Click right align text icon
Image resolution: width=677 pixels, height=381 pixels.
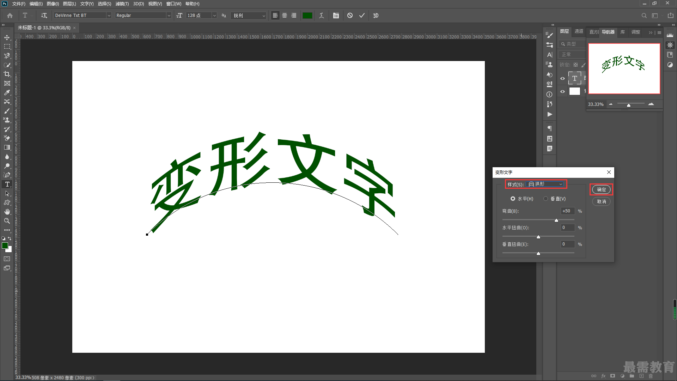tap(294, 16)
